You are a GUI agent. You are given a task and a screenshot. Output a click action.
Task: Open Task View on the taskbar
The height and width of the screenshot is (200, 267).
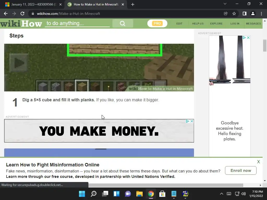coord(105,194)
